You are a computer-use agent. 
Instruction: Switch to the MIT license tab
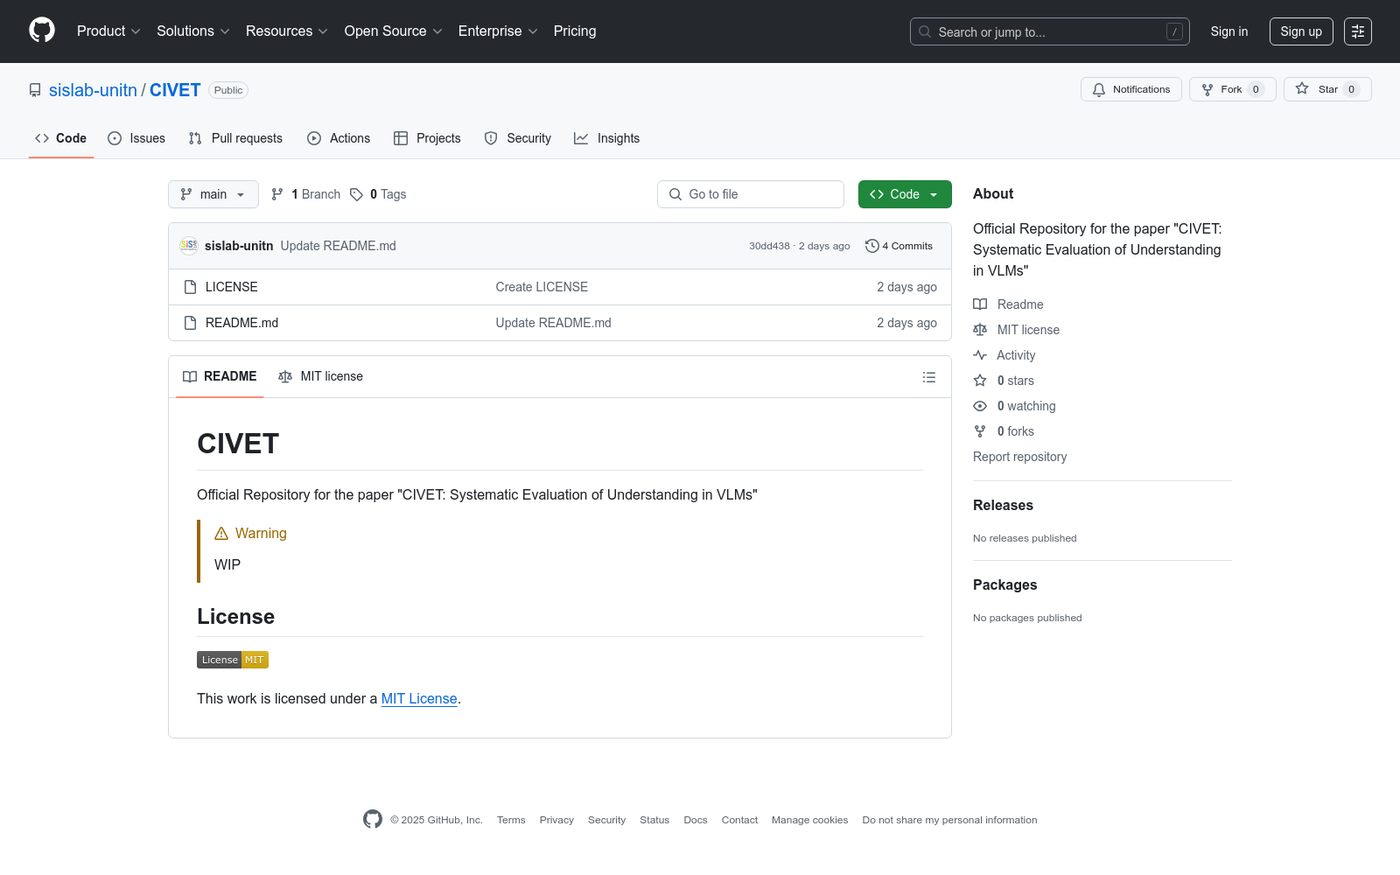click(x=320, y=376)
